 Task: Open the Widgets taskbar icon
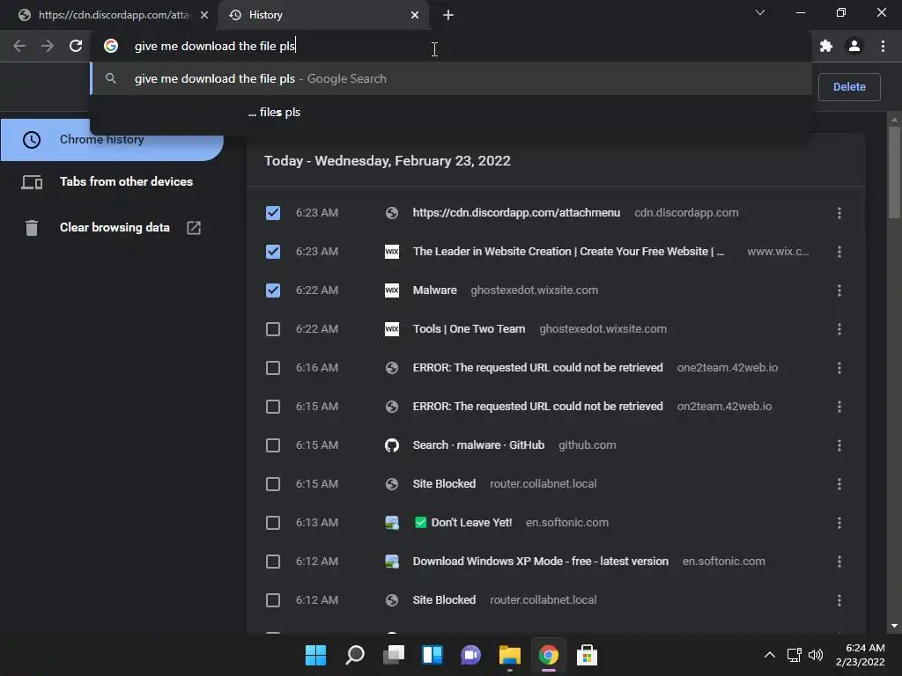(x=432, y=655)
